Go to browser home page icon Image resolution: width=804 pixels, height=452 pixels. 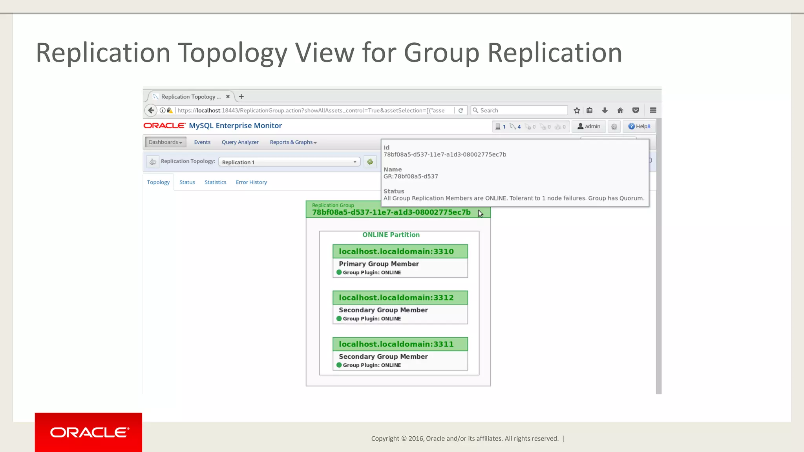(x=620, y=110)
